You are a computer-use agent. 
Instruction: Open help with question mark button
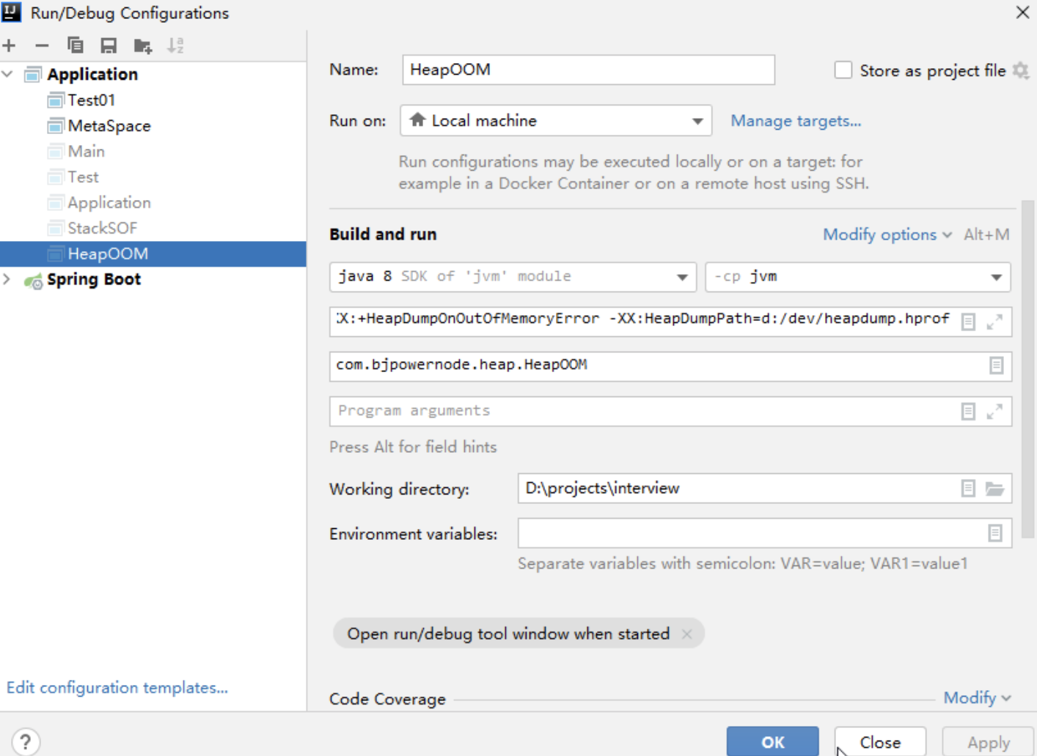[x=26, y=742]
